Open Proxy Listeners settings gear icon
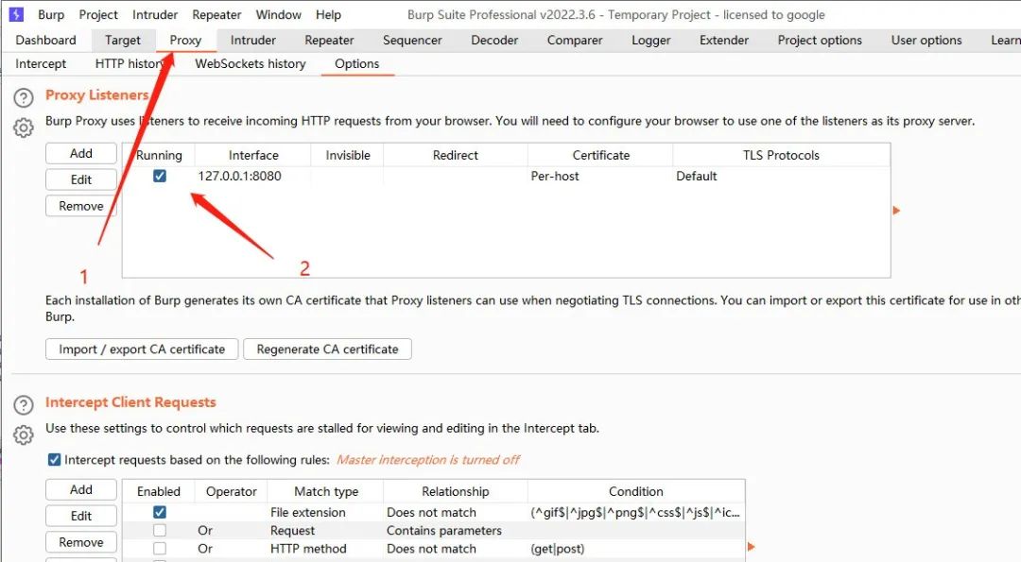The height and width of the screenshot is (562, 1021). [x=24, y=128]
